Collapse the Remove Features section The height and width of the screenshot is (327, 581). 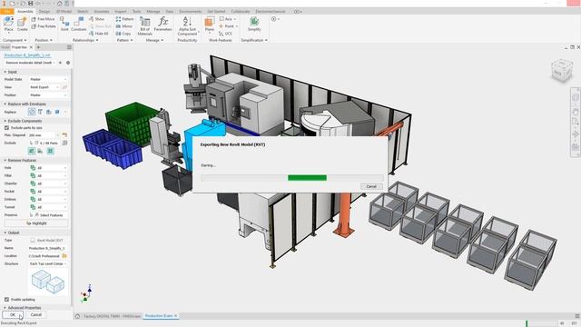[x=5, y=160]
